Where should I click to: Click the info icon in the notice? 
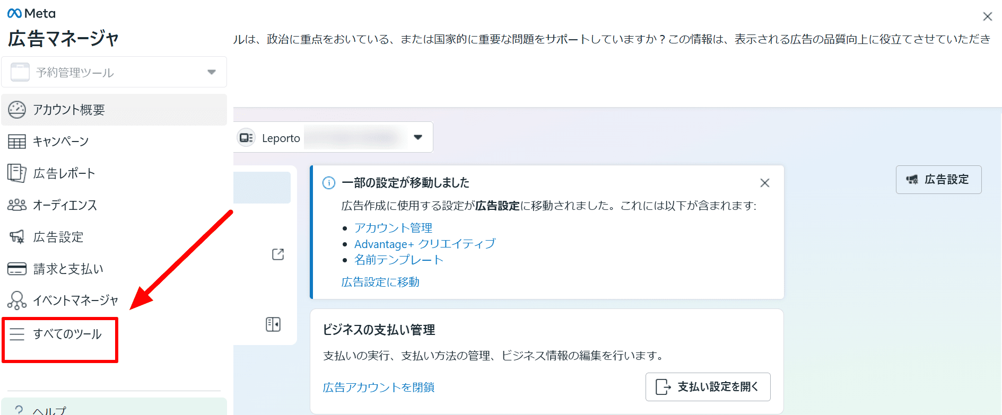tap(329, 183)
